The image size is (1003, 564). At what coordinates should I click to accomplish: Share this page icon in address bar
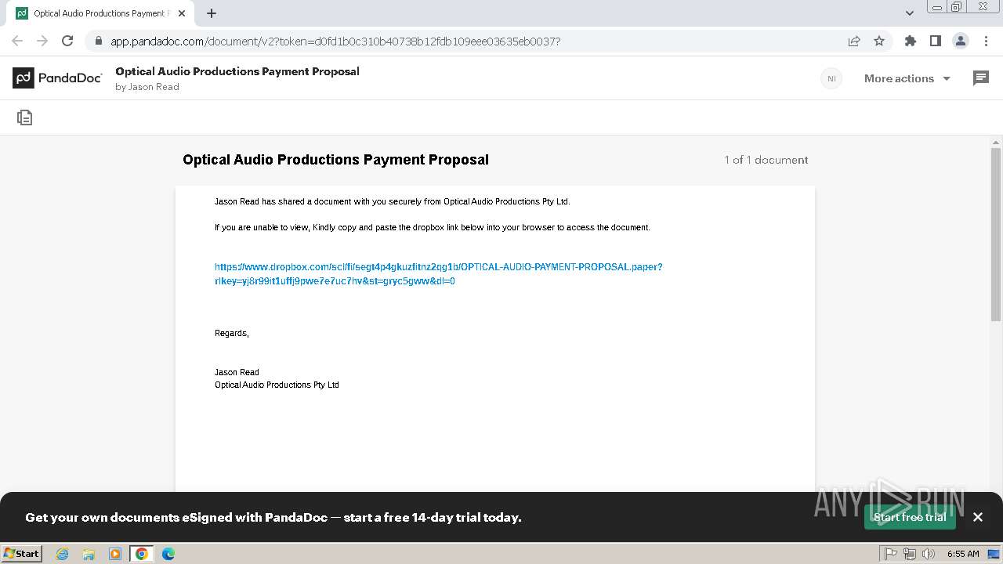click(x=854, y=41)
